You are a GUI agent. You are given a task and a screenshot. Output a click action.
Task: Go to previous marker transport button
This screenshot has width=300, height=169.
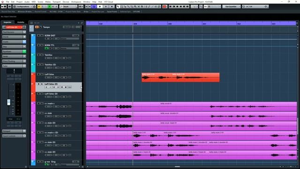pyautogui.click(x=86, y=7)
